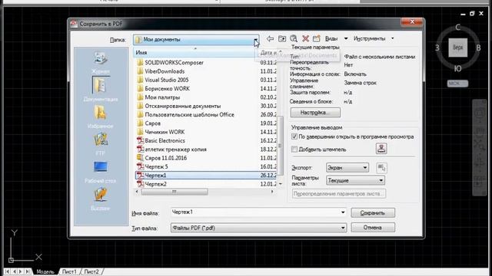Toggle По завершении открыть в программе просмотра
The width and height of the screenshot is (492, 276).
294,136
